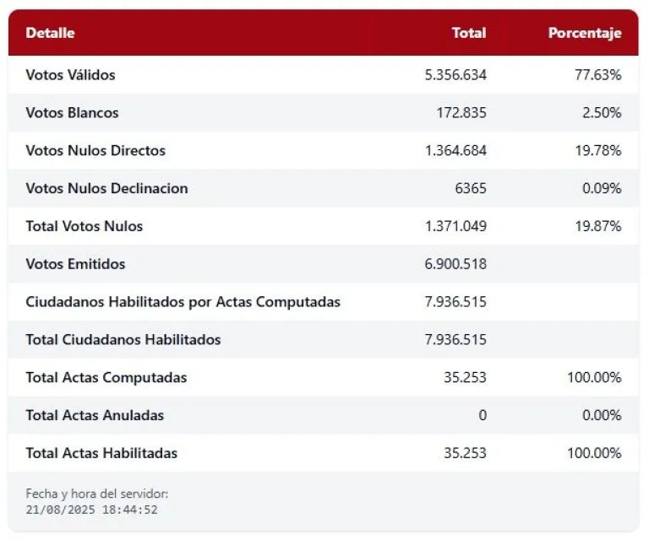The width and height of the screenshot is (649, 540).
Task: Click the 172.835 blank votes total
Action: tap(461, 113)
